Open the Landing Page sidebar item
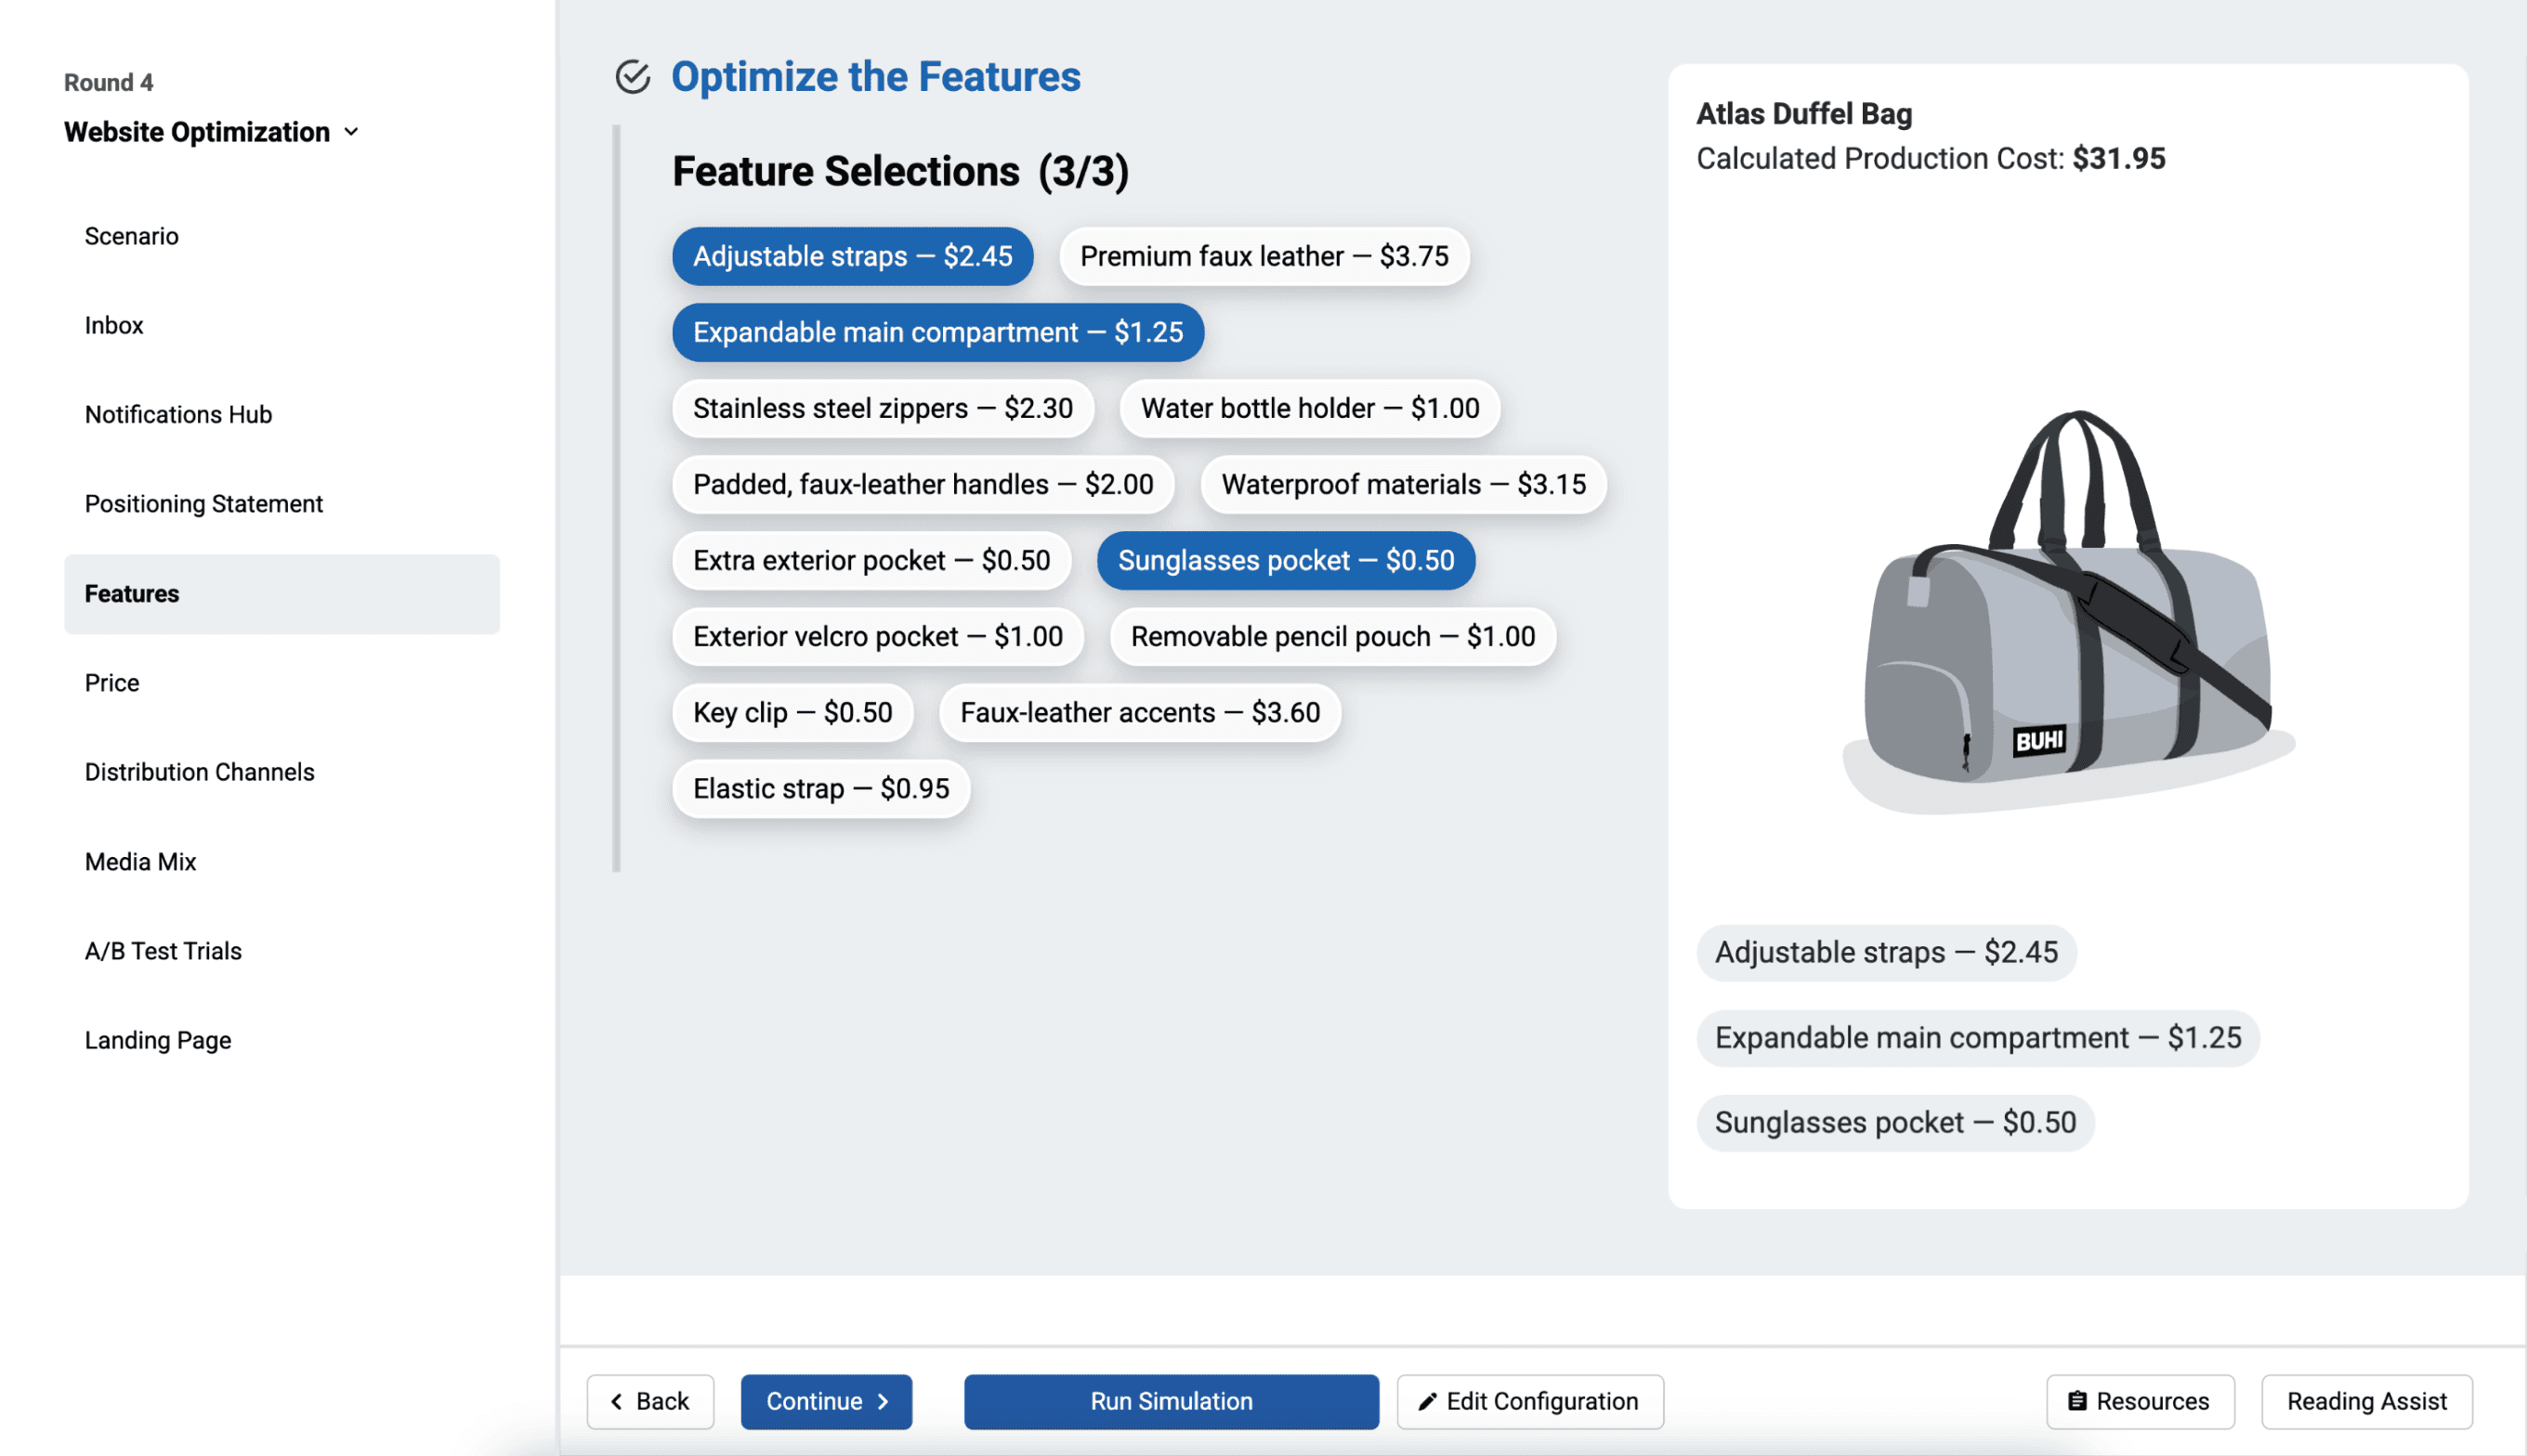 pos(158,1040)
